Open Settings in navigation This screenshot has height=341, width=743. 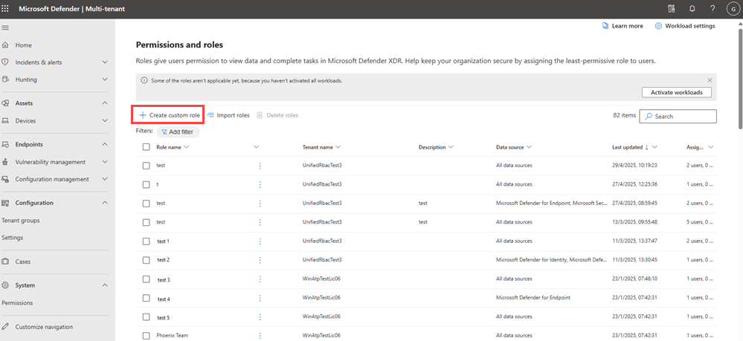coord(13,238)
